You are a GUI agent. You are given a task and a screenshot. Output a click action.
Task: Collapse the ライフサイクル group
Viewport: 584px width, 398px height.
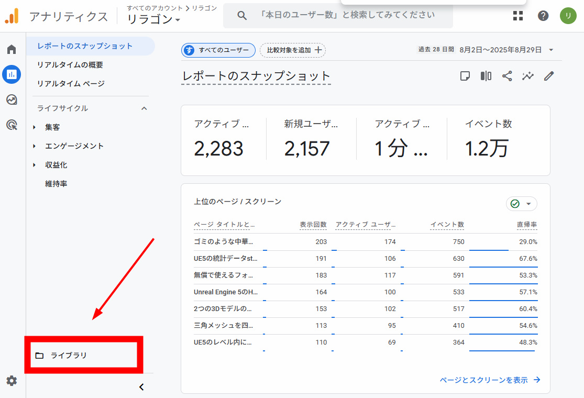(x=145, y=108)
